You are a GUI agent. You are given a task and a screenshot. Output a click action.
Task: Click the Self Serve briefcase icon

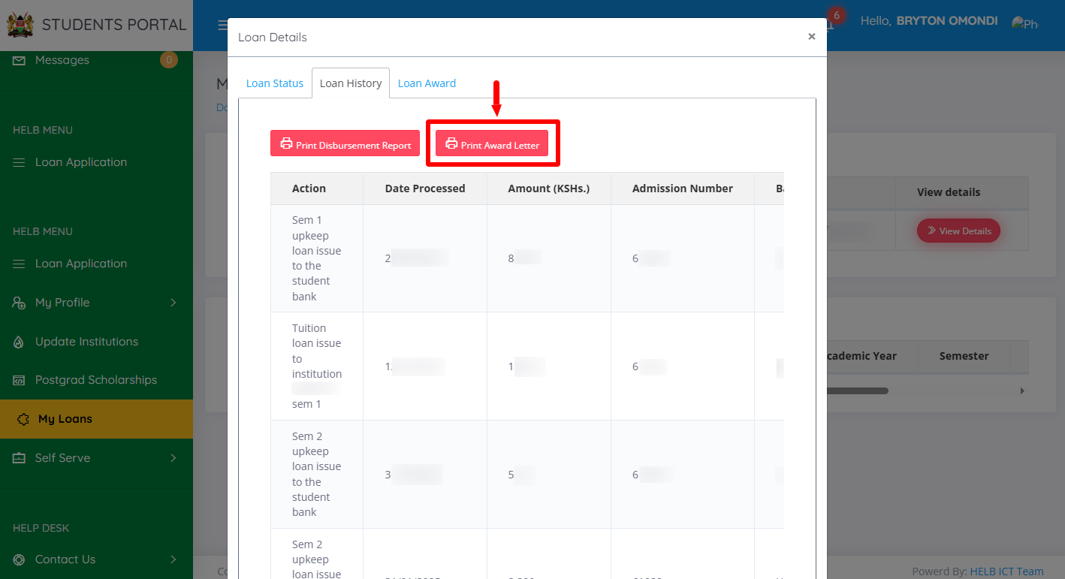click(x=19, y=458)
